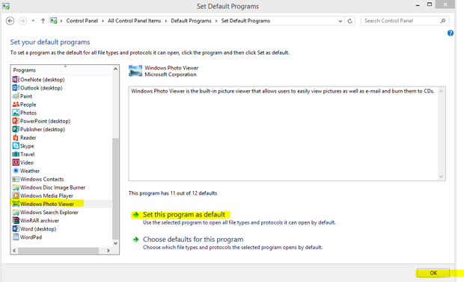Navigate to Default Programs breadcrumb

point(191,21)
